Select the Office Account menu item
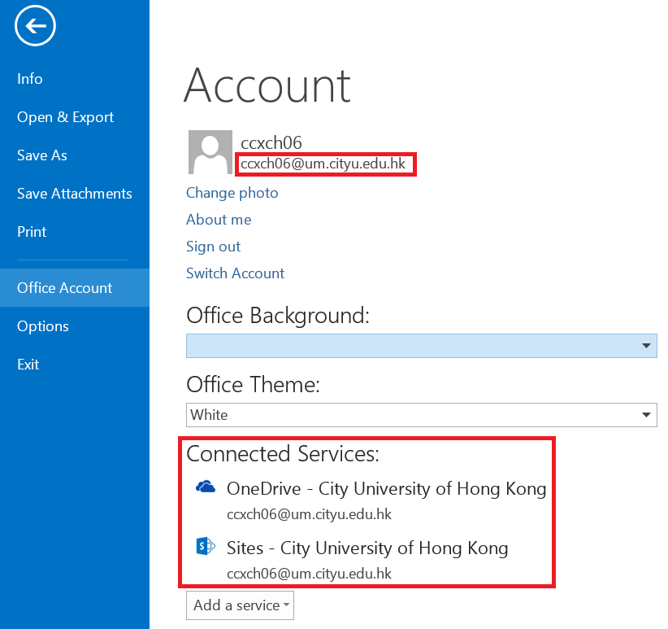This screenshot has width=668, height=629. point(65,288)
